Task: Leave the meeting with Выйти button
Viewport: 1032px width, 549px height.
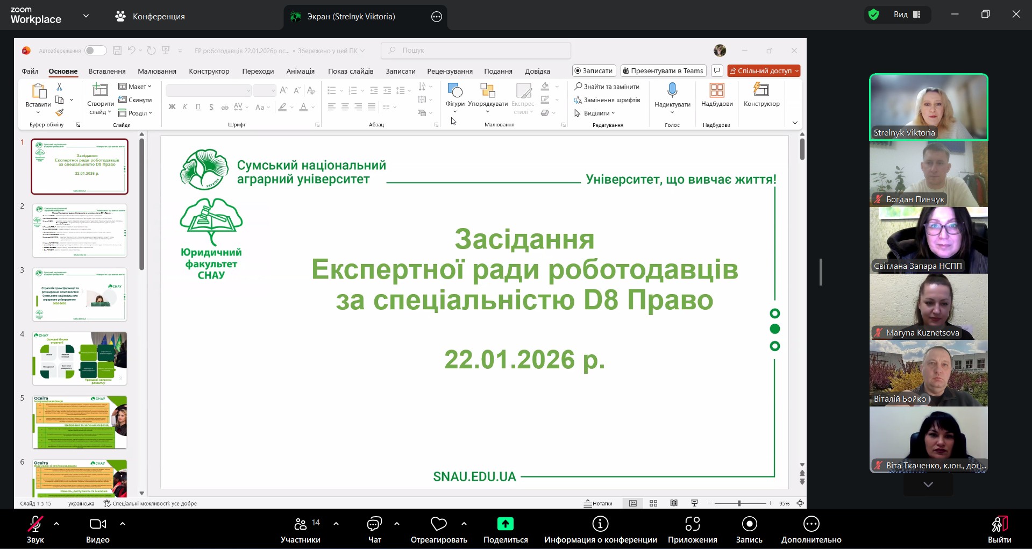Action: pyautogui.click(x=999, y=530)
